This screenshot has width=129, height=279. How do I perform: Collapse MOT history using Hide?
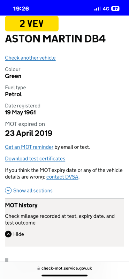tap(14, 234)
